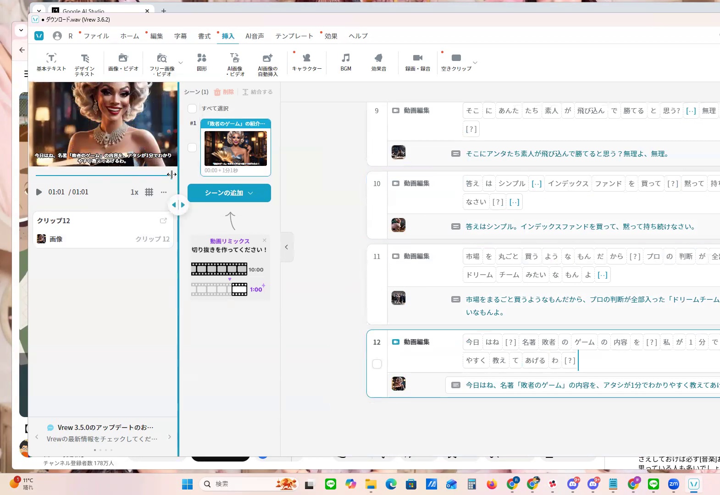Add a sound effect (効果音)

coord(379,62)
